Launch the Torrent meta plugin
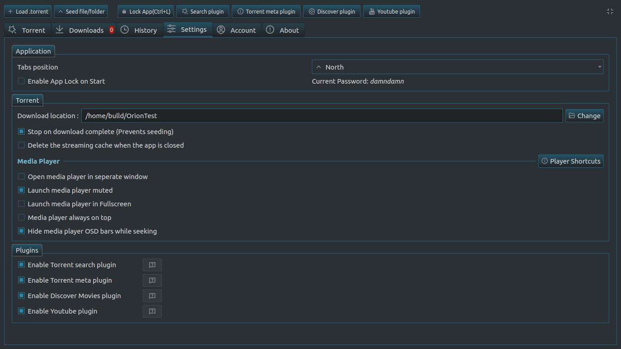Screen dimensions: 621x349 coord(266,11)
